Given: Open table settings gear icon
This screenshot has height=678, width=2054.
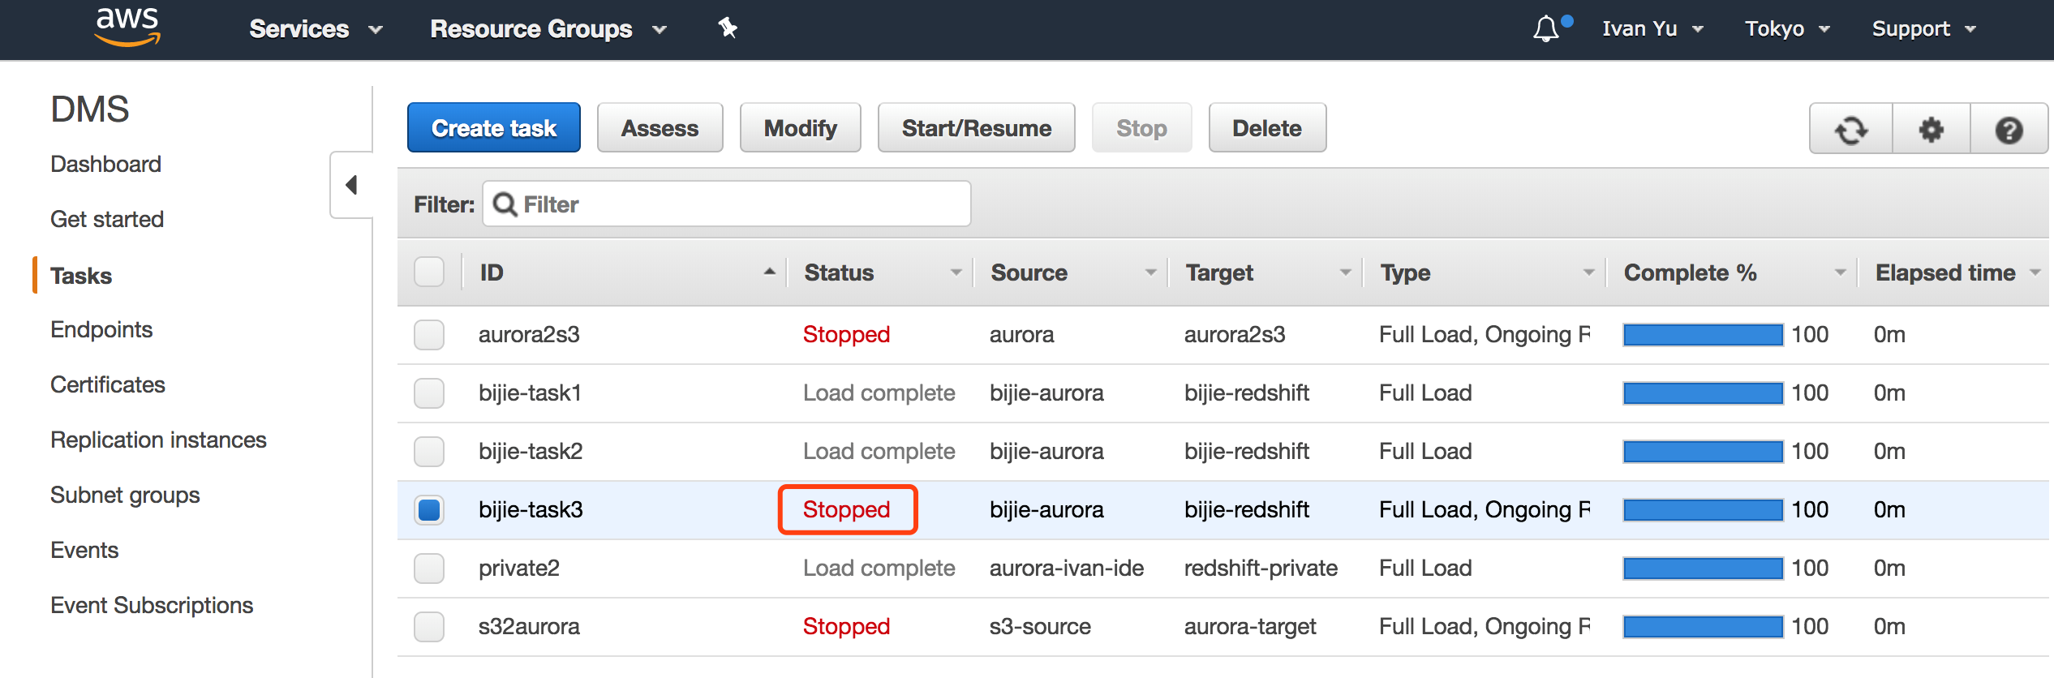Looking at the screenshot, I should pos(1931,129).
